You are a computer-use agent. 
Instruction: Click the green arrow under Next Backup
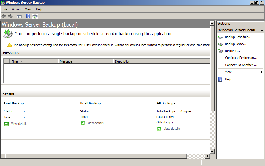tap(83, 123)
